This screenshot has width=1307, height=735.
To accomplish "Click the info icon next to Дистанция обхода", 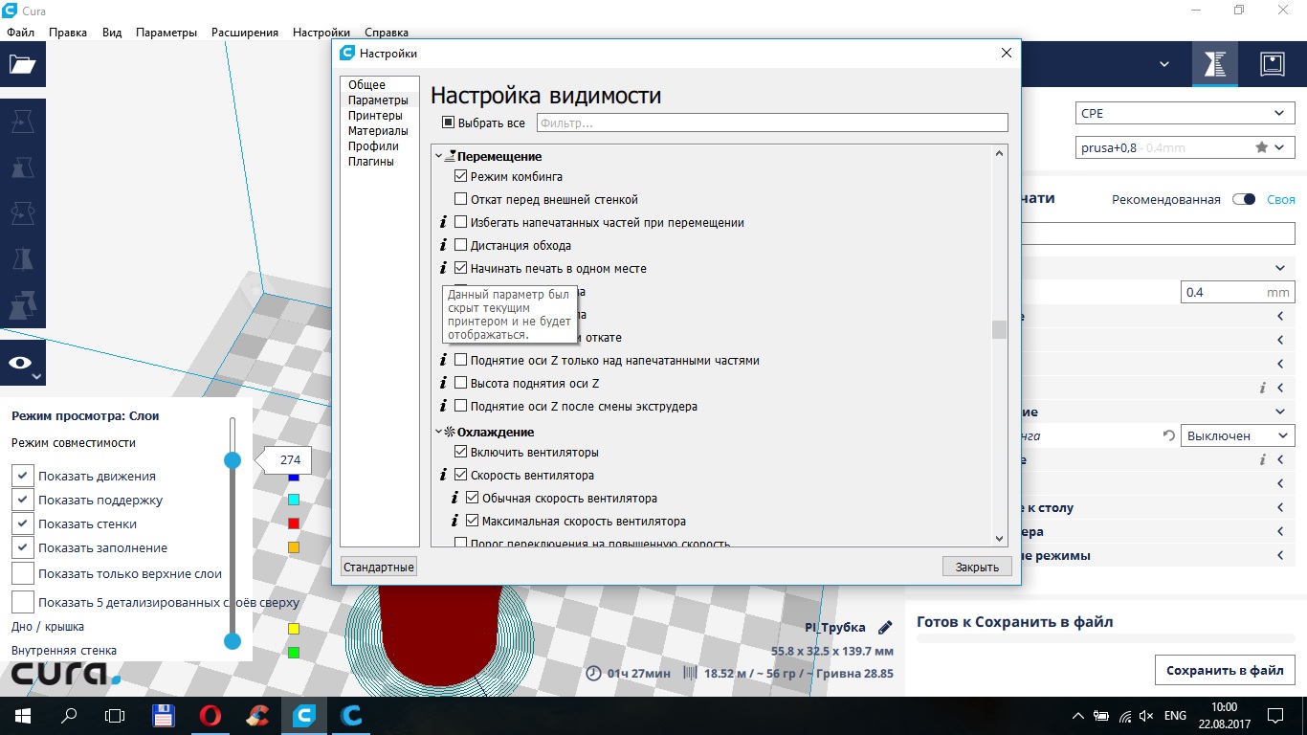I will [443, 246].
